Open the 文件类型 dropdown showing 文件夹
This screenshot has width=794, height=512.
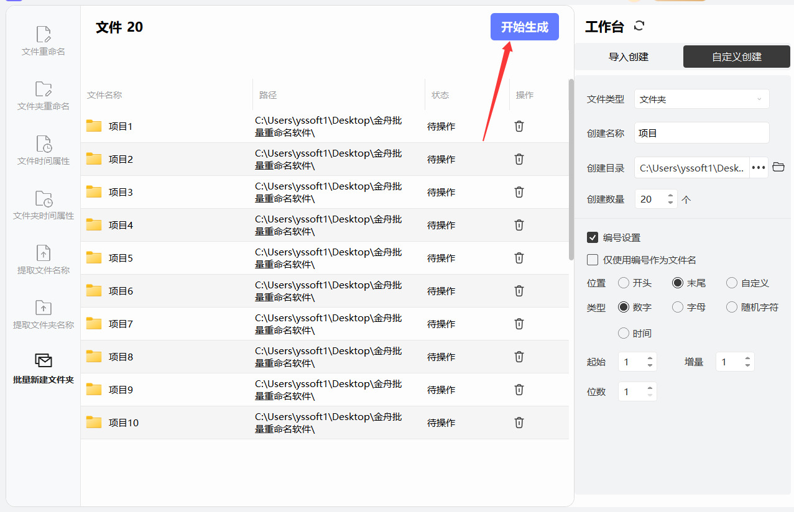tap(702, 99)
